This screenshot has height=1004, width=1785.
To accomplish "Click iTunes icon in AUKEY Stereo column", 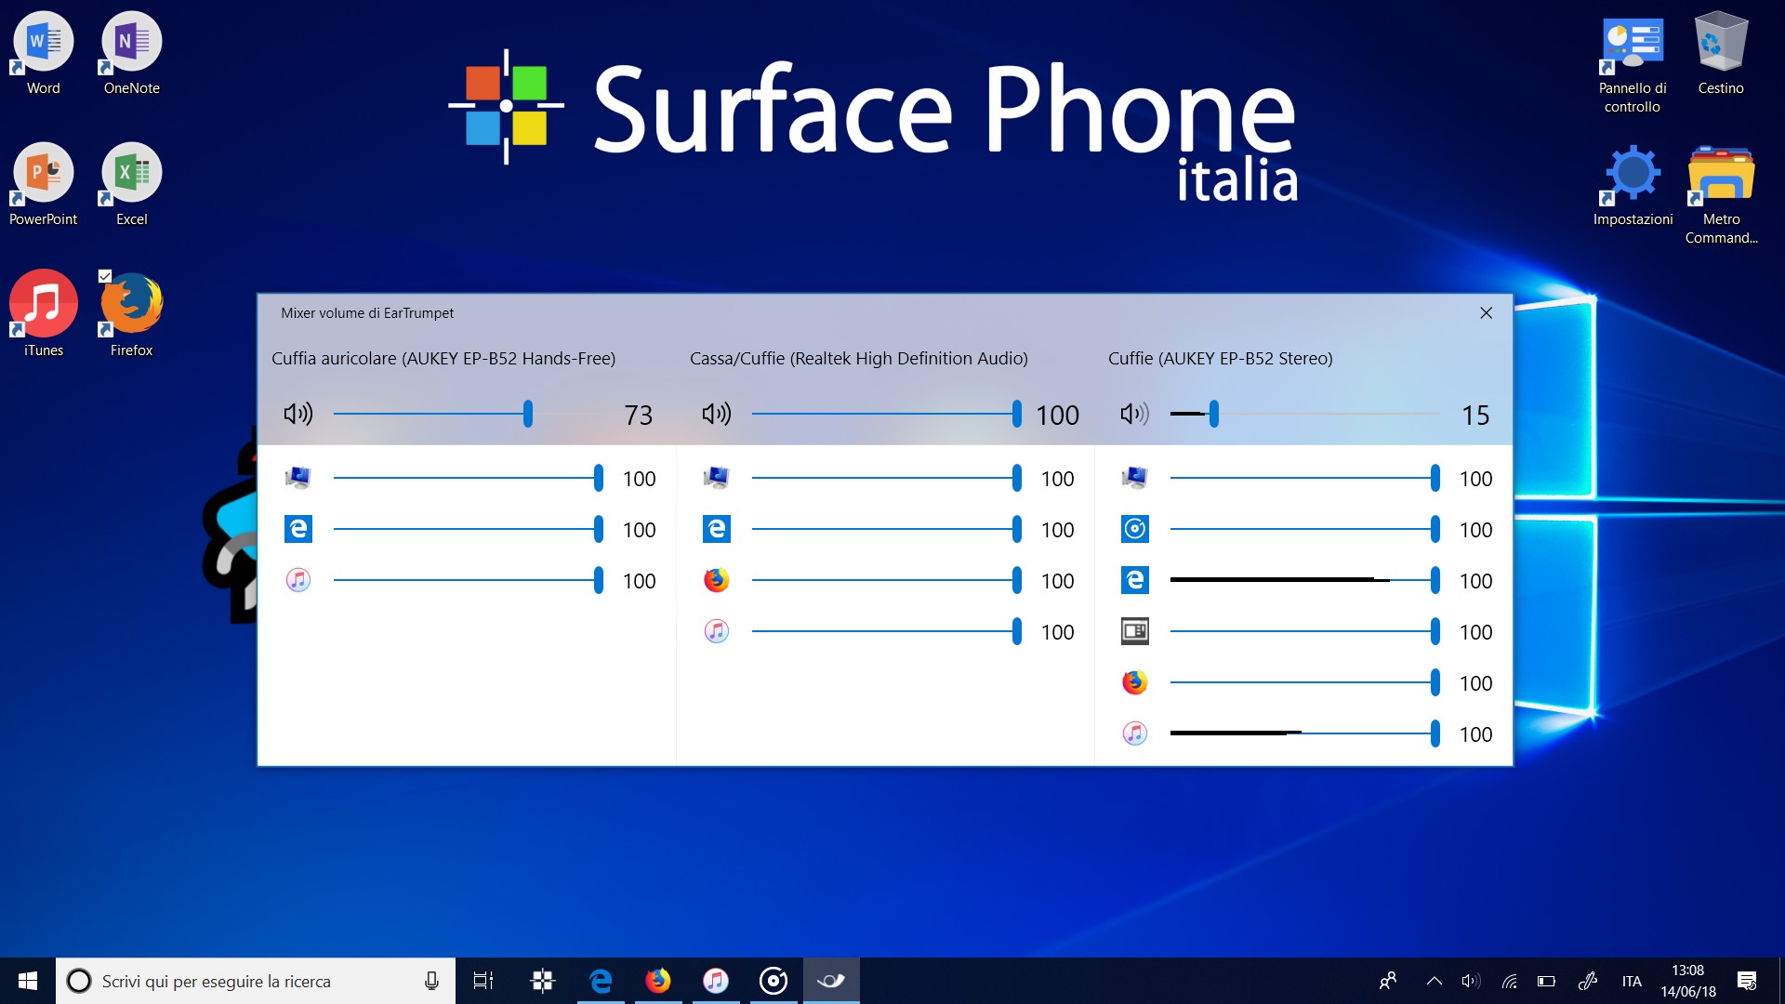I will tap(1134, 733).
